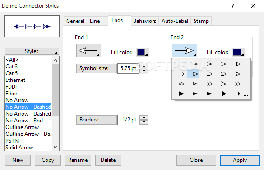Open the Behaviors tab
This screenshot has width=264, height=170.
pyautogui.click(x=144, y=21)
